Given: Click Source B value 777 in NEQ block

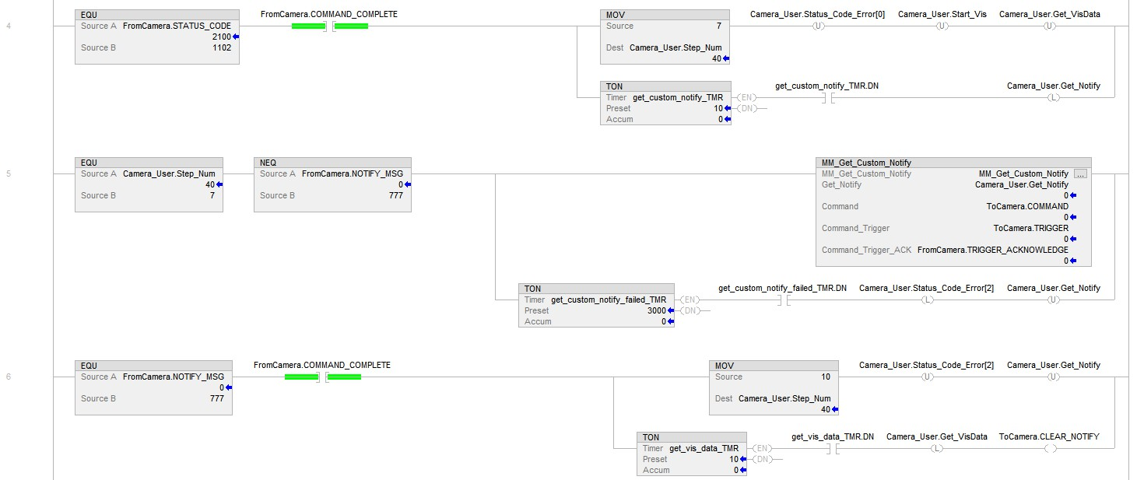Looking at the screenshot, I should pos(397,195).
